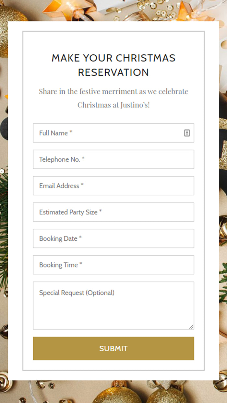Viewport: 227px width, 403px height.
Task: Focus the Telephone No. field
Action: [x=113, y=159]
